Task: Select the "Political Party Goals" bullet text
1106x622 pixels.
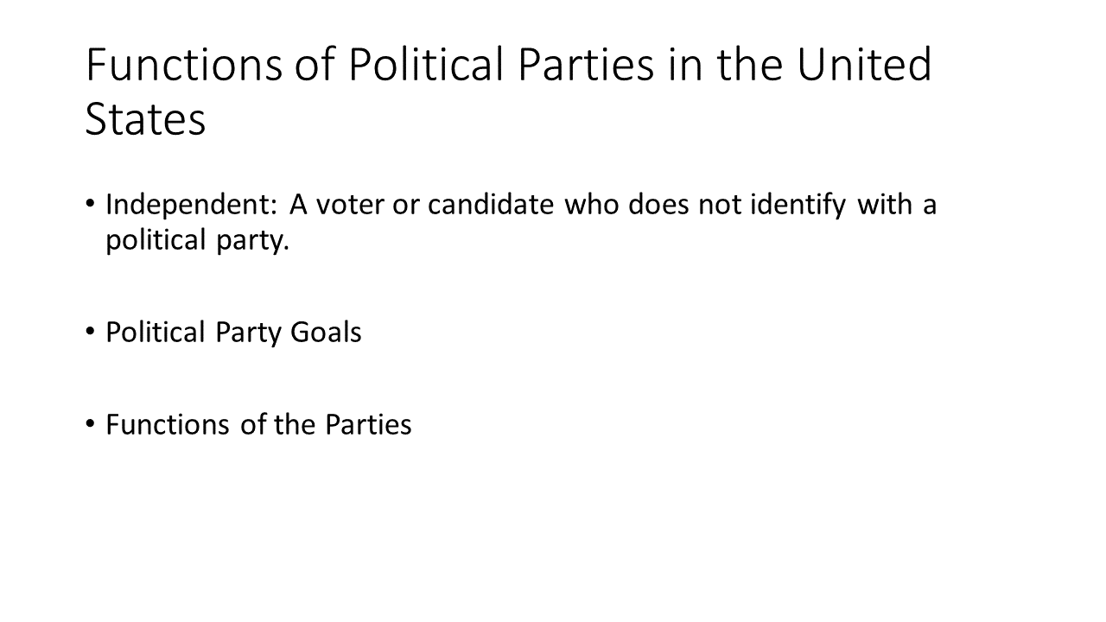Action: [x=233, y=333]
